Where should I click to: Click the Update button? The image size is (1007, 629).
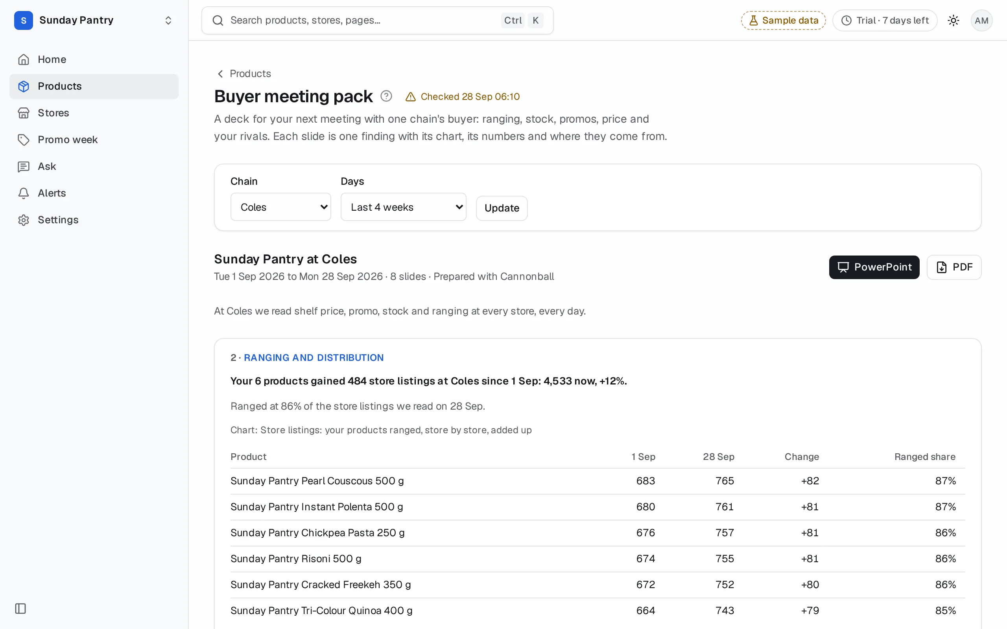click(x=502, y=208)
